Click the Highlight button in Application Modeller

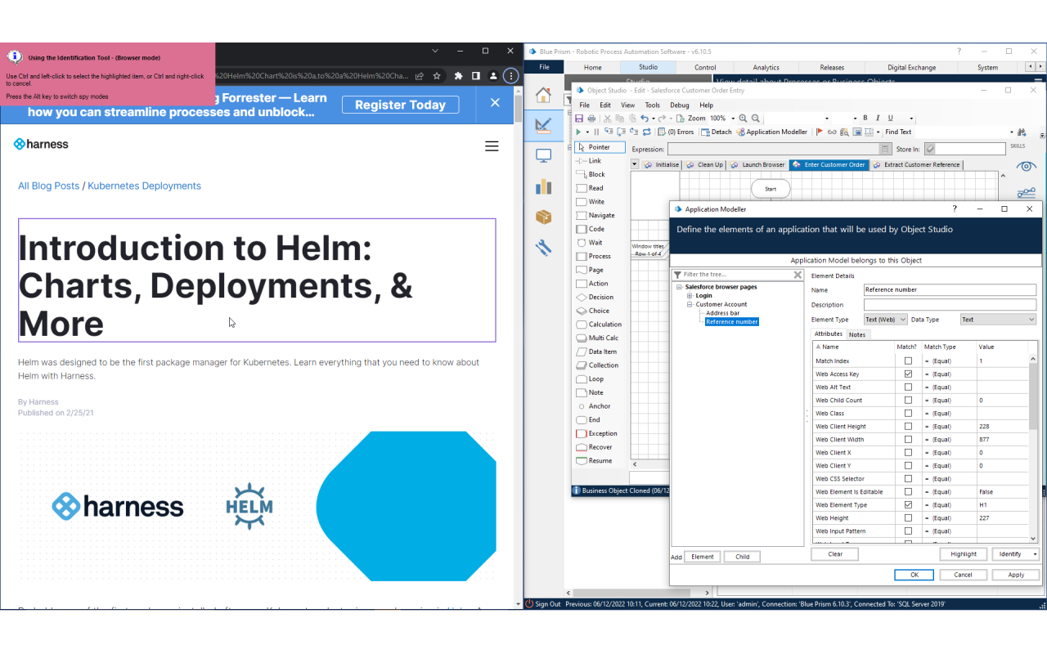click(963, 553)
